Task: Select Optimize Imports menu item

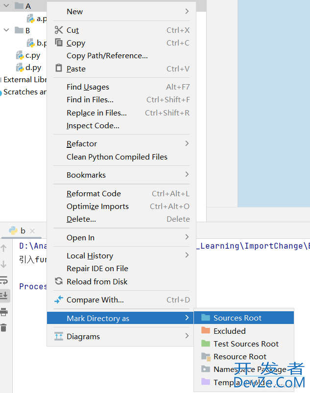Action: [121, 206]
